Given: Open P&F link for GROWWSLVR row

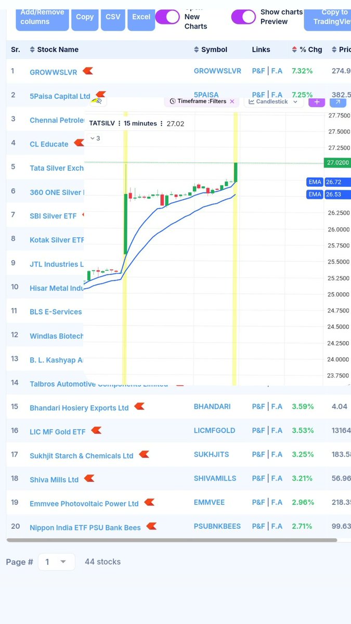Looking at the screenshot, I should pyautogui.click(x=258, y=71).
